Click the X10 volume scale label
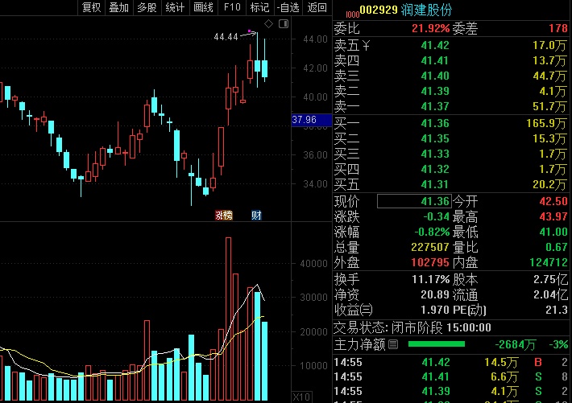The width and height of the screenshot is (572, 403). (x=301, y=397)
